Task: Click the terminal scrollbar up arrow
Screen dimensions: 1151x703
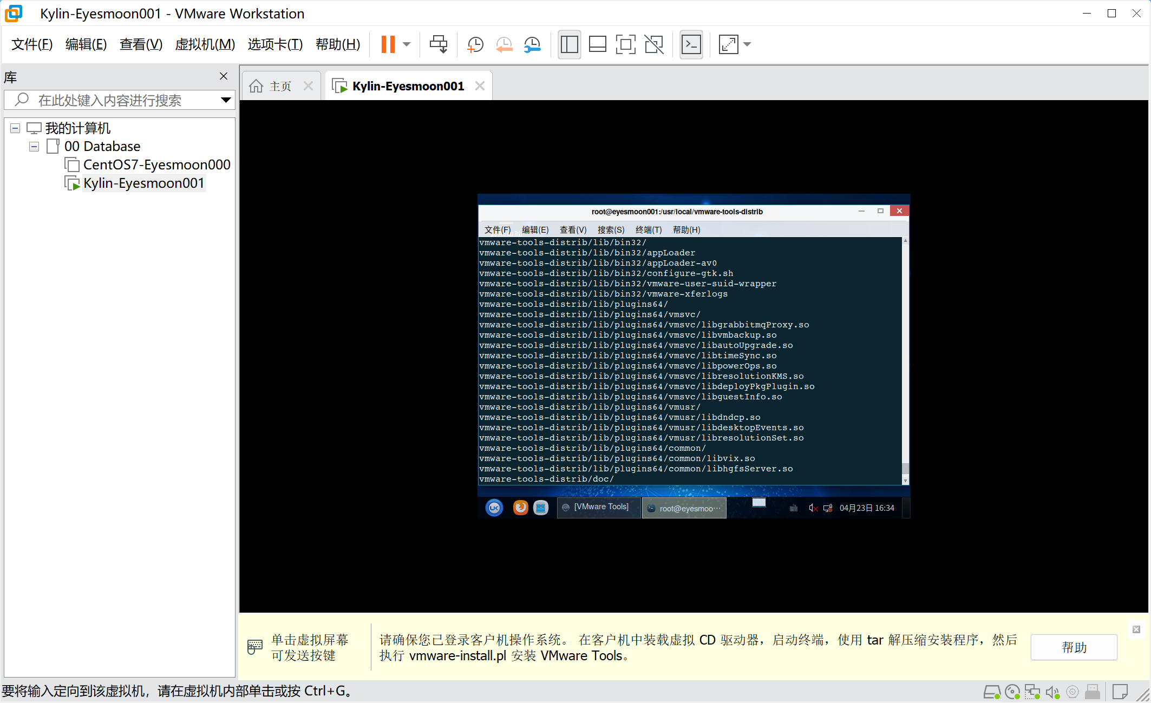Action: pyautogui.click(x=905, y=240)
